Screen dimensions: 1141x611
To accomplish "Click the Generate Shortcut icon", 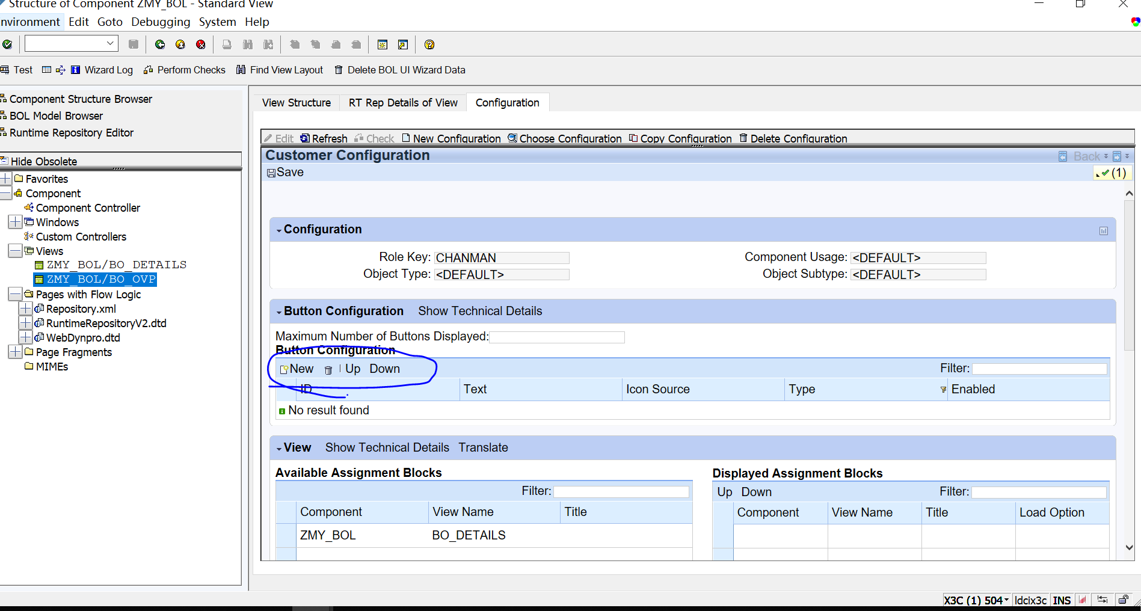I will point(403,45).
